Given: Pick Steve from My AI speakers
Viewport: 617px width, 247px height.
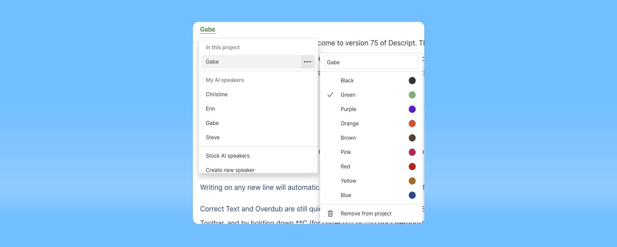Looking at the screenshot, I should 213,137.
